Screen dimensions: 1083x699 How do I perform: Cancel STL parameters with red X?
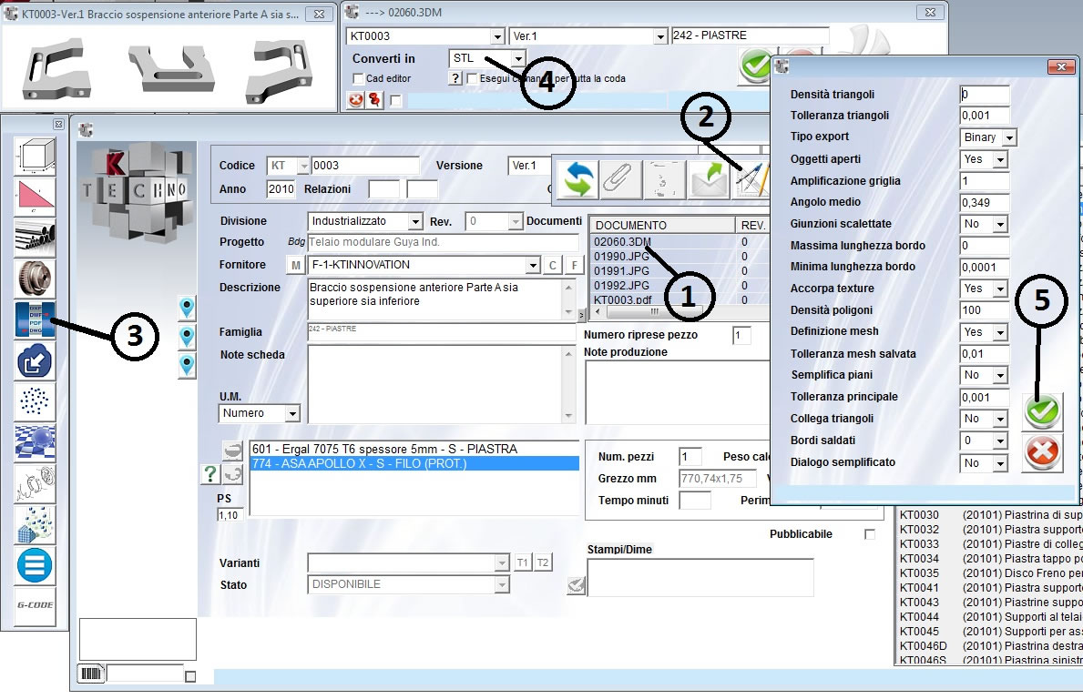pos(1042,452)
